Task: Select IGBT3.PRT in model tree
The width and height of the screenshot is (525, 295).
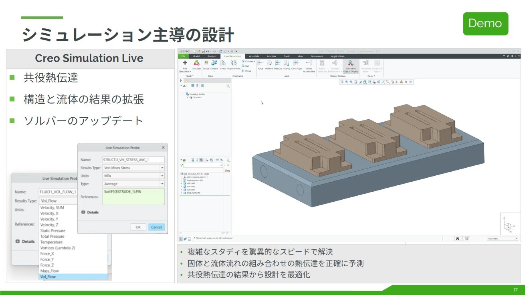Action: pyautogui.click(x=190, y=190)
